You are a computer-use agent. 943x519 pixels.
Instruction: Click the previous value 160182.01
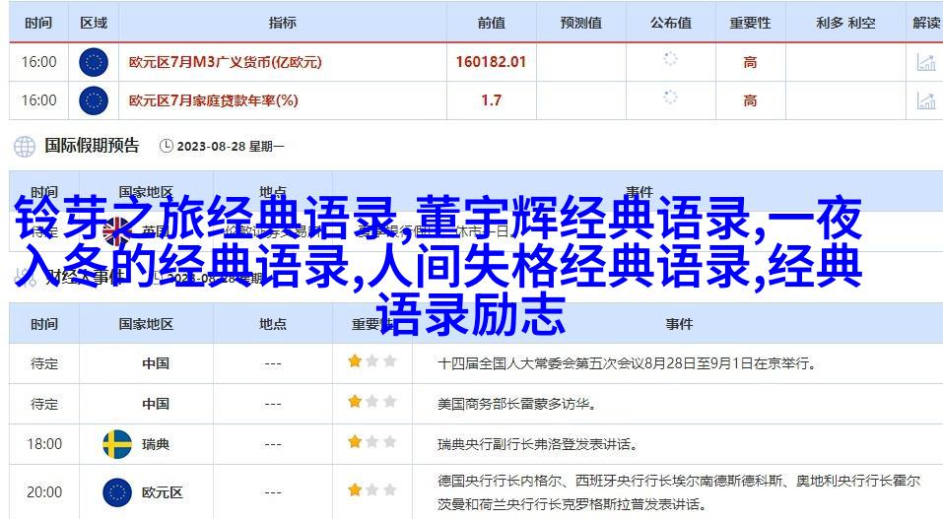pyautogui.click(x=491, y=62)
